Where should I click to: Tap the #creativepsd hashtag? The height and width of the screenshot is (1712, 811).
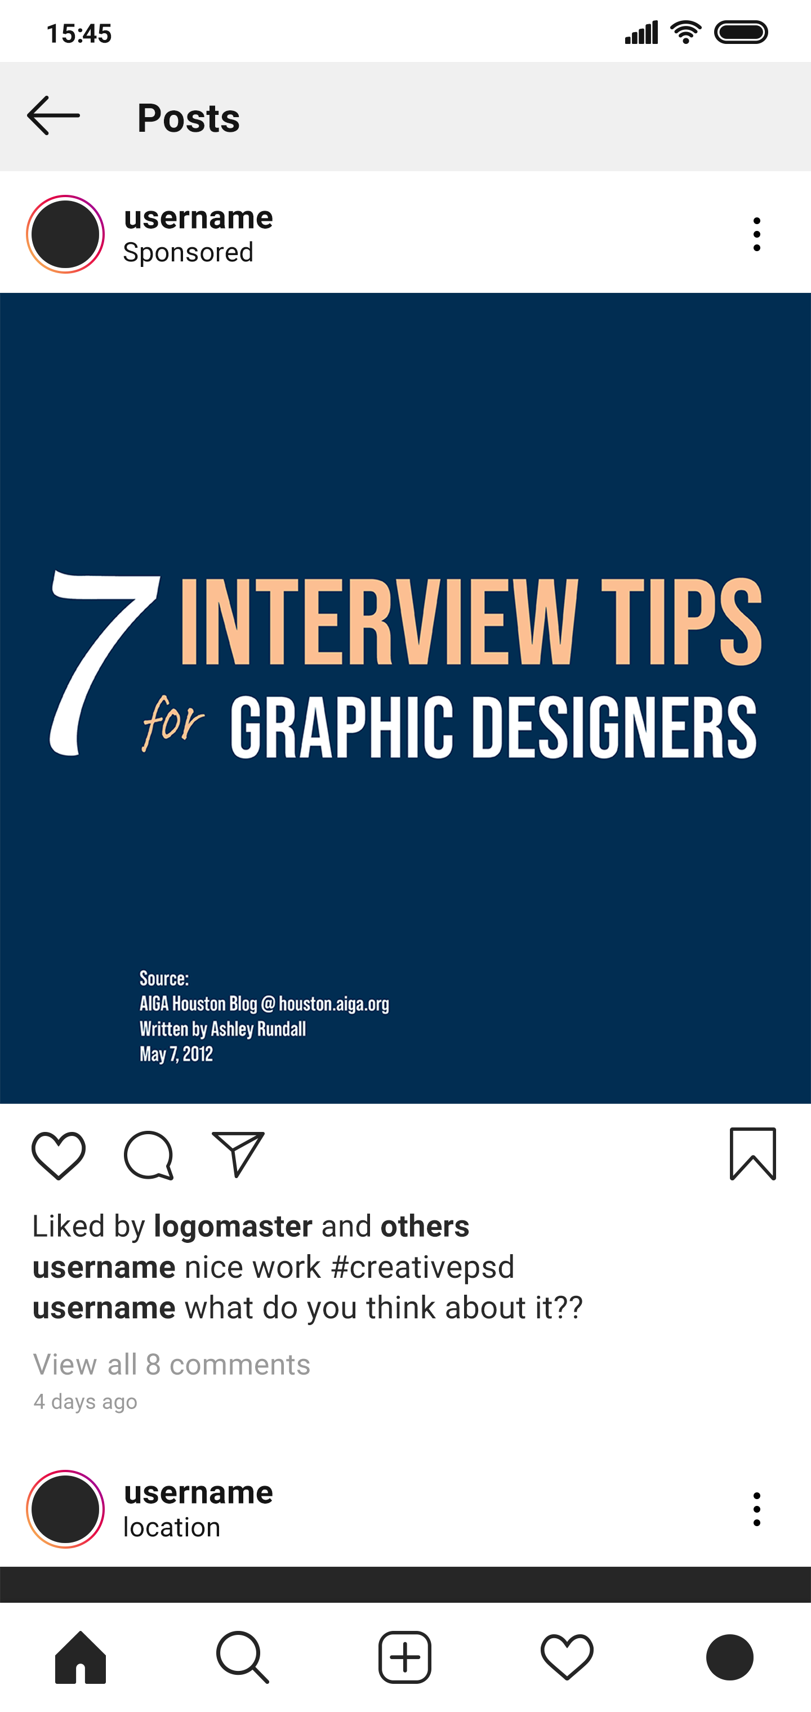pos(423,1267)
